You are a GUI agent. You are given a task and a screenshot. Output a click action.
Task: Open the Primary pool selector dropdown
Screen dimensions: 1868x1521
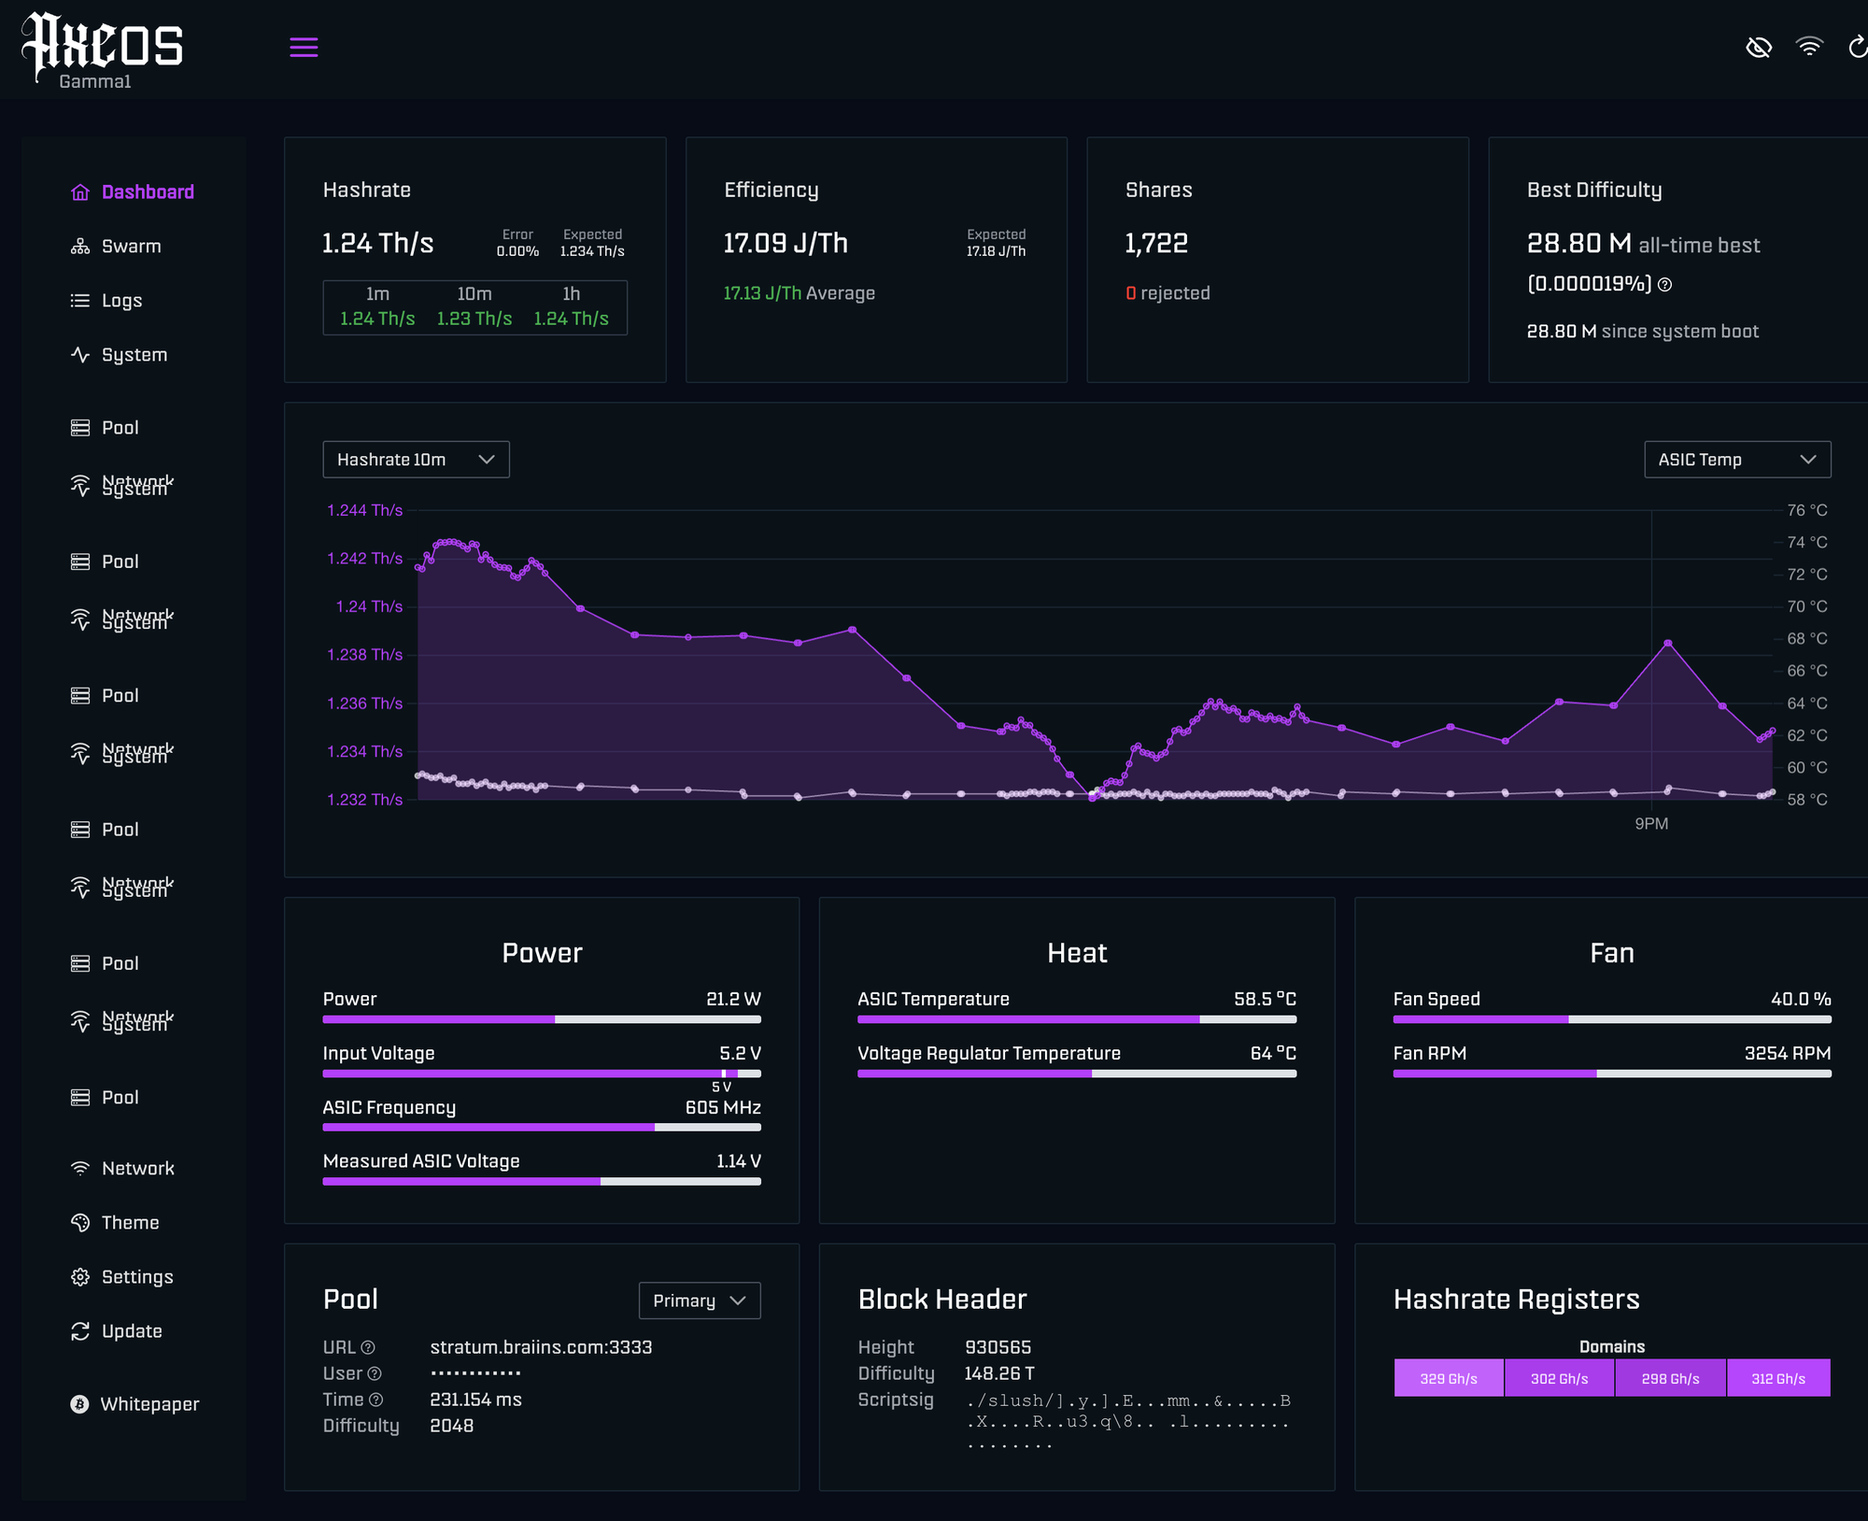coord(699,1301)
